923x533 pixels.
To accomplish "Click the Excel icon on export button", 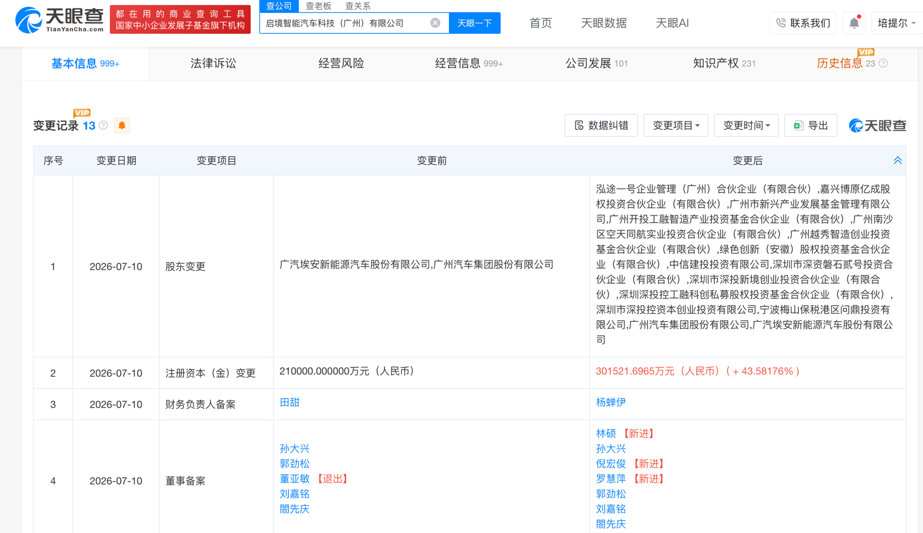I will pyautogui.click(x=798, y=125).
